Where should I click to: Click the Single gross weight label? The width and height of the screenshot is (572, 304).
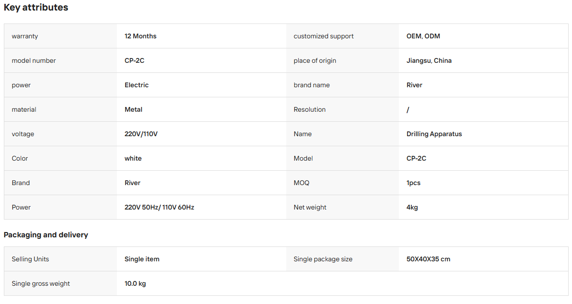point(40,283)
